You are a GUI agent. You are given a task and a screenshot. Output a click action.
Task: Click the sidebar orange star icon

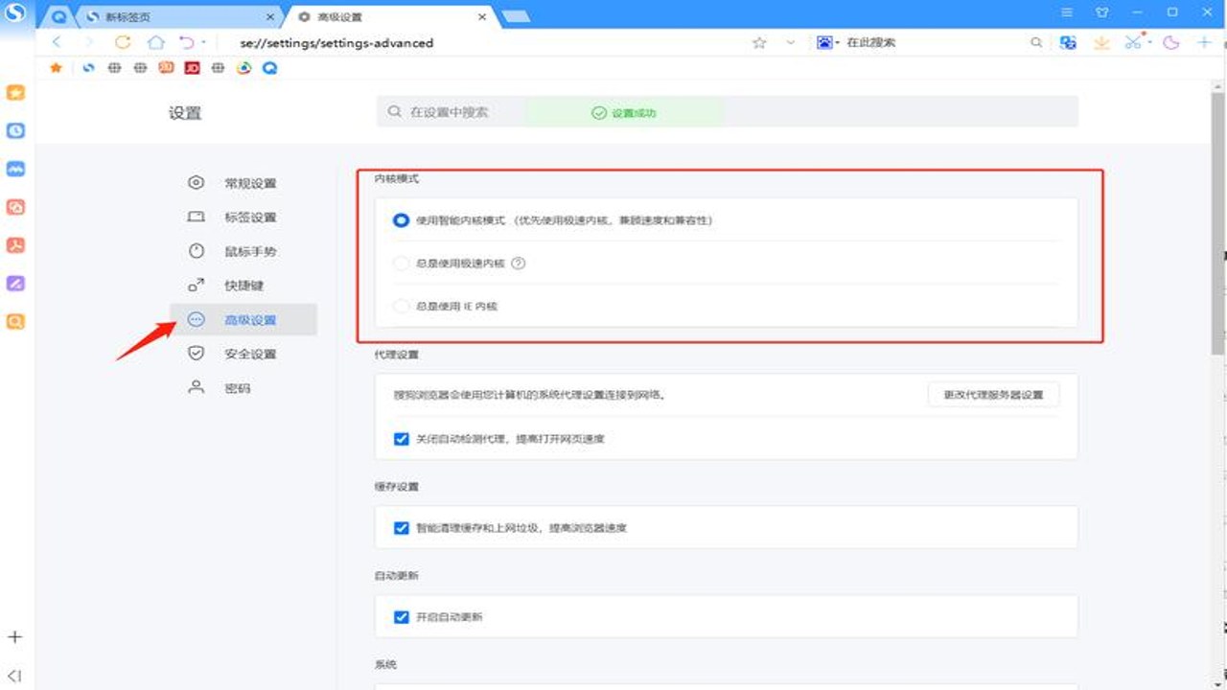click(15, 93)
